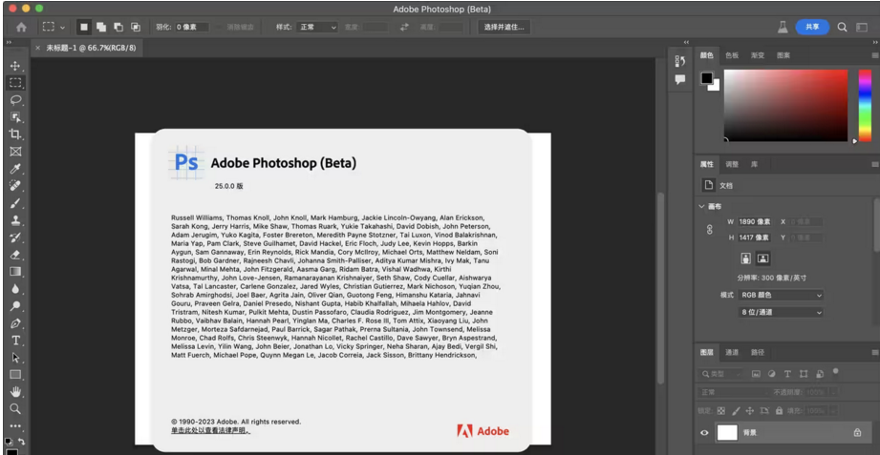Enable Add to Selection mode
The width and height of the screenshot is (880, 455).
[x=101, y=27]
